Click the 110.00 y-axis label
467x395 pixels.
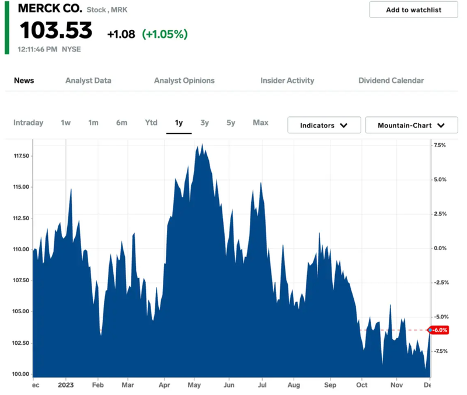pyautogui.click(x=21, y=250)
